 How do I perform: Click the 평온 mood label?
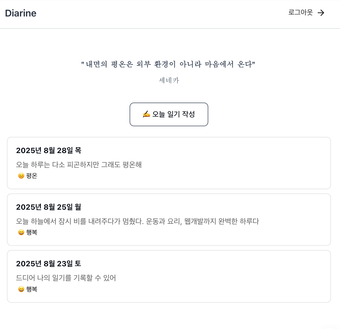(32, 176)
